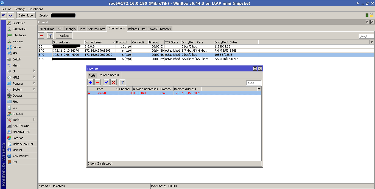Disable the serial0 entry with the red X
Image resolution: width=375 pixels, height=189 pixels.
tap(113, 82)
